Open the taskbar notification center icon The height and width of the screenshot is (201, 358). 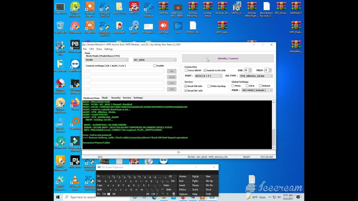point(298,197)
